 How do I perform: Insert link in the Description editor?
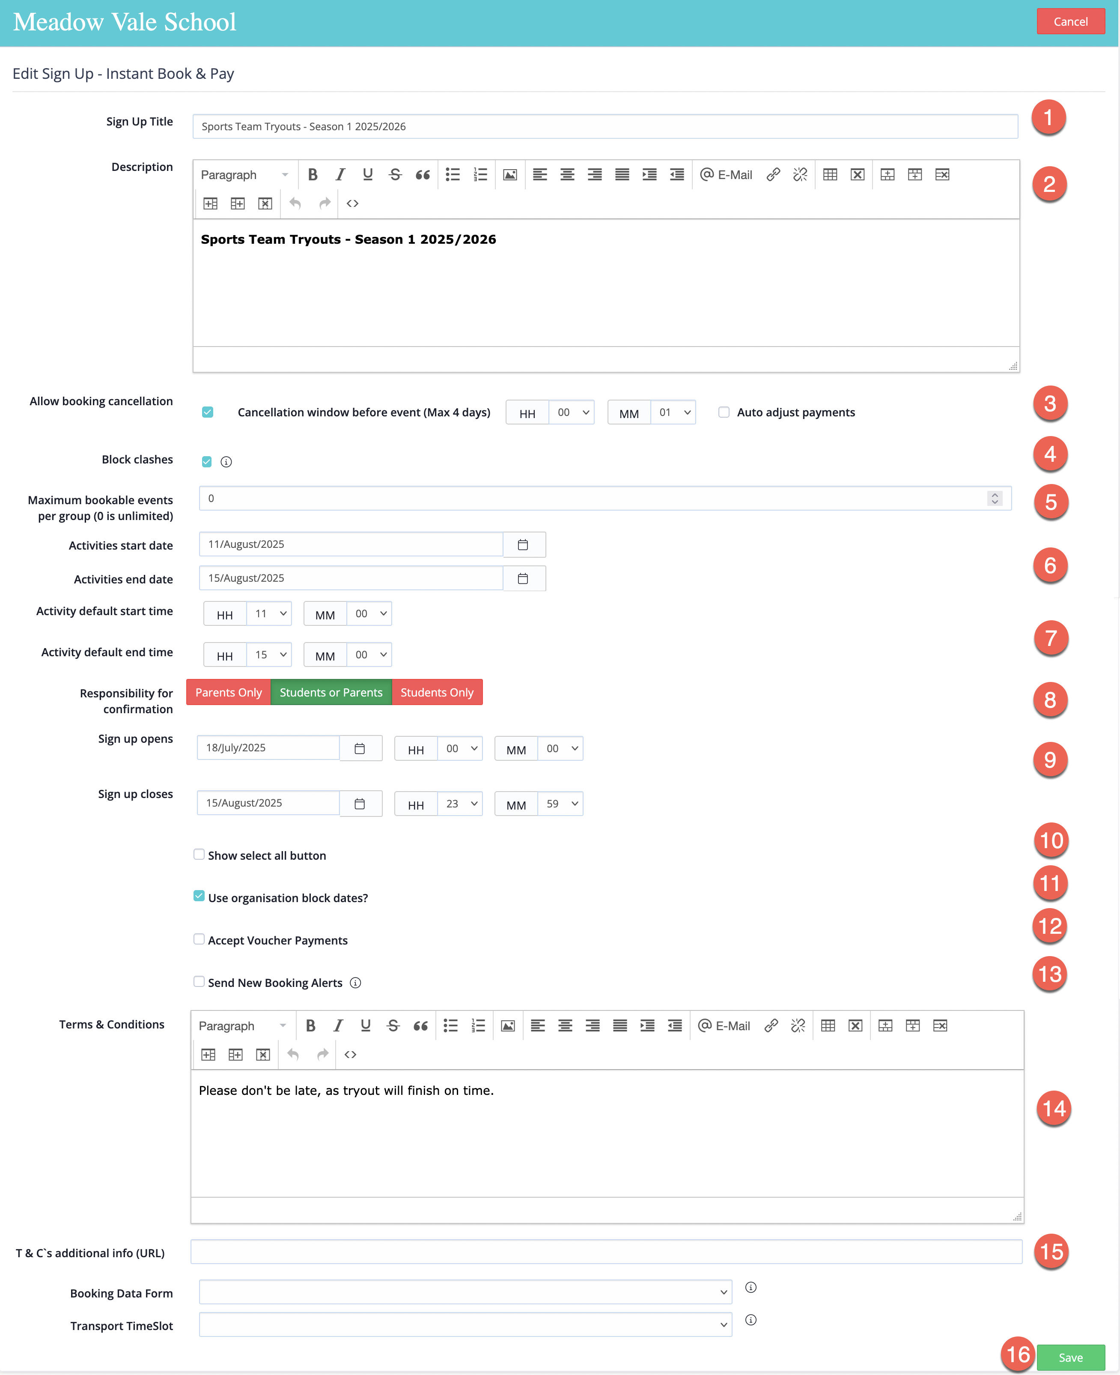tap(773, 174)
